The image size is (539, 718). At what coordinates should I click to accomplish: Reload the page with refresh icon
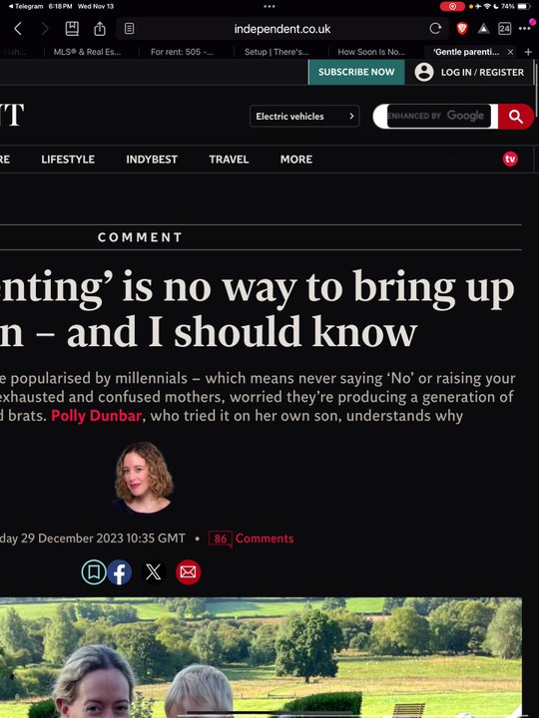point(435,29)
